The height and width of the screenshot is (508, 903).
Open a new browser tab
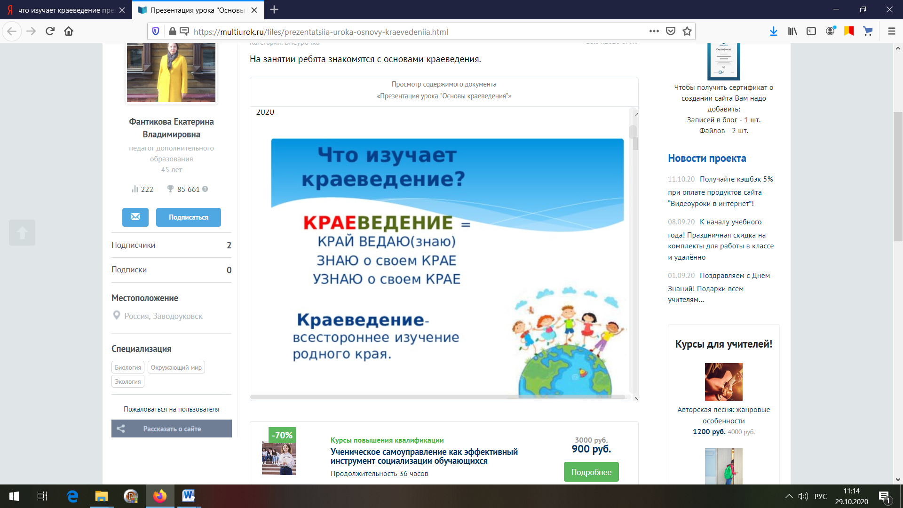click(274, 9)
